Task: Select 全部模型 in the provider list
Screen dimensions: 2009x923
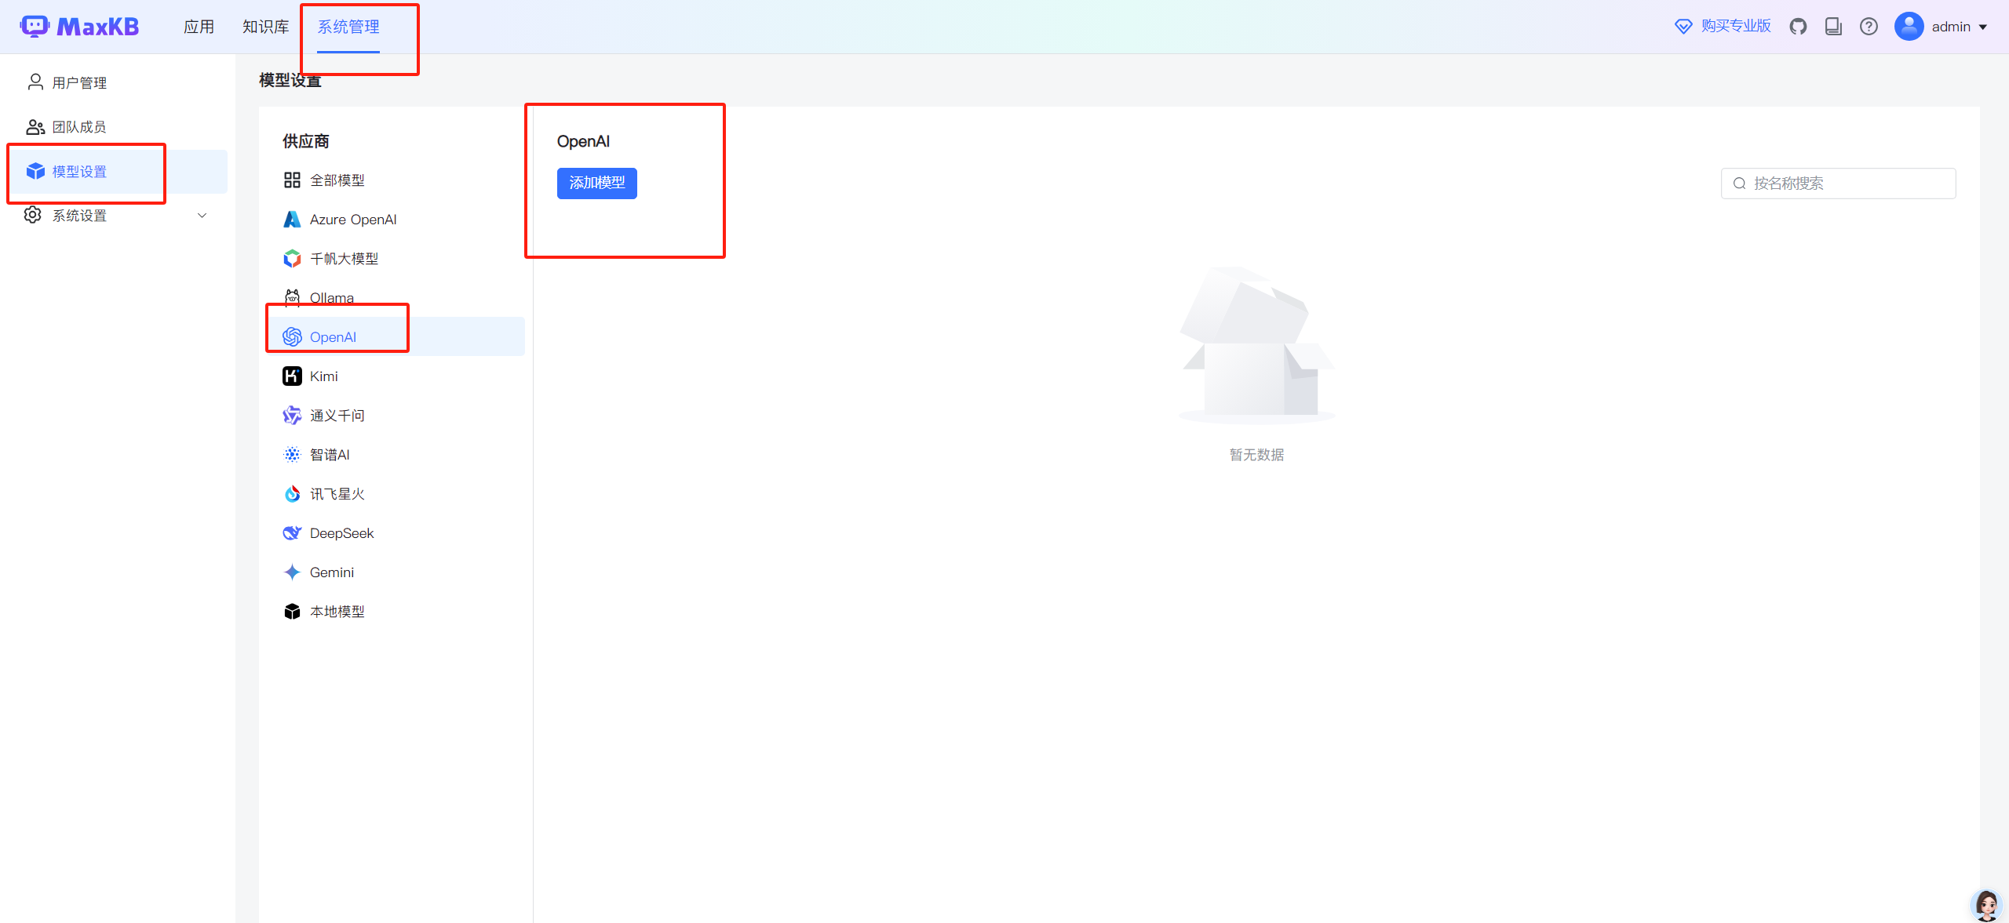Action: [337, 180]
